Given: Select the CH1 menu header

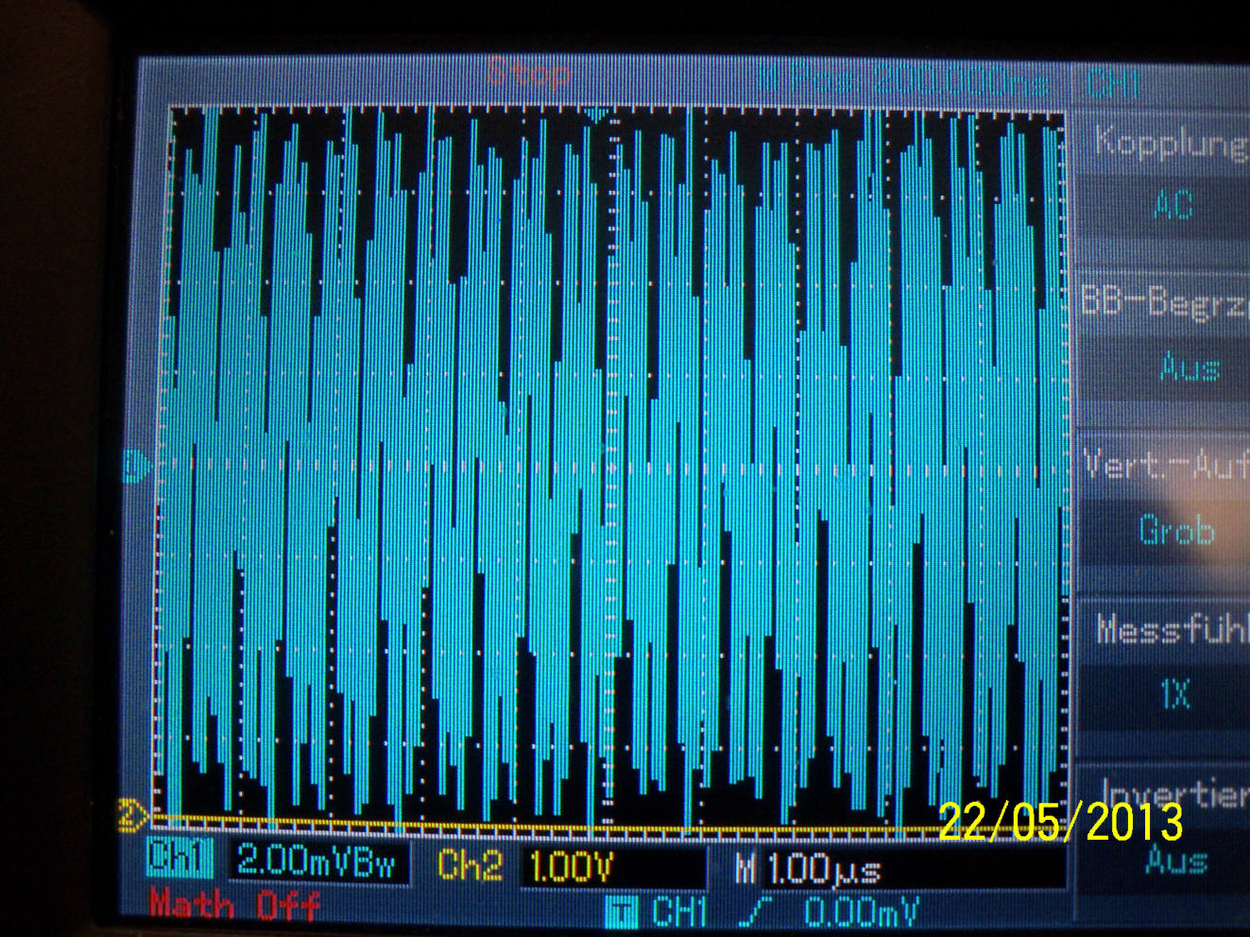Looking at the screenshot, I should tap(1113, 85).
